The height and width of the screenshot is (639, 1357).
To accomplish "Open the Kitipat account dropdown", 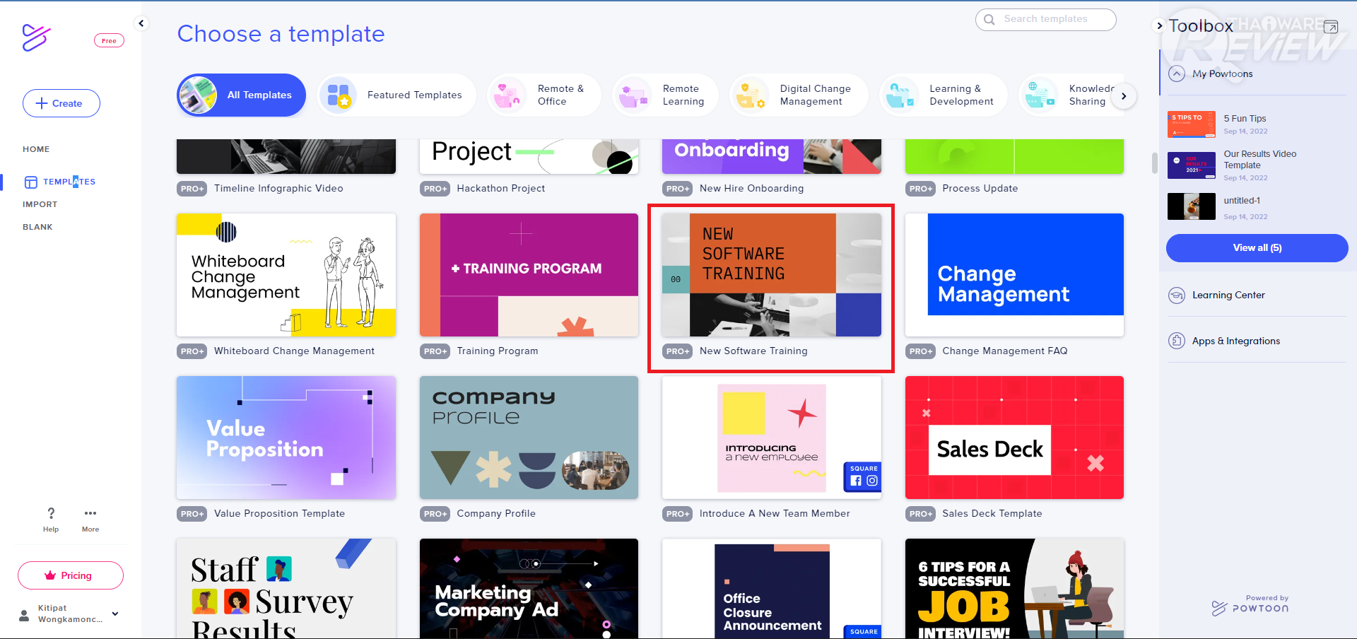I will point(115,614).
